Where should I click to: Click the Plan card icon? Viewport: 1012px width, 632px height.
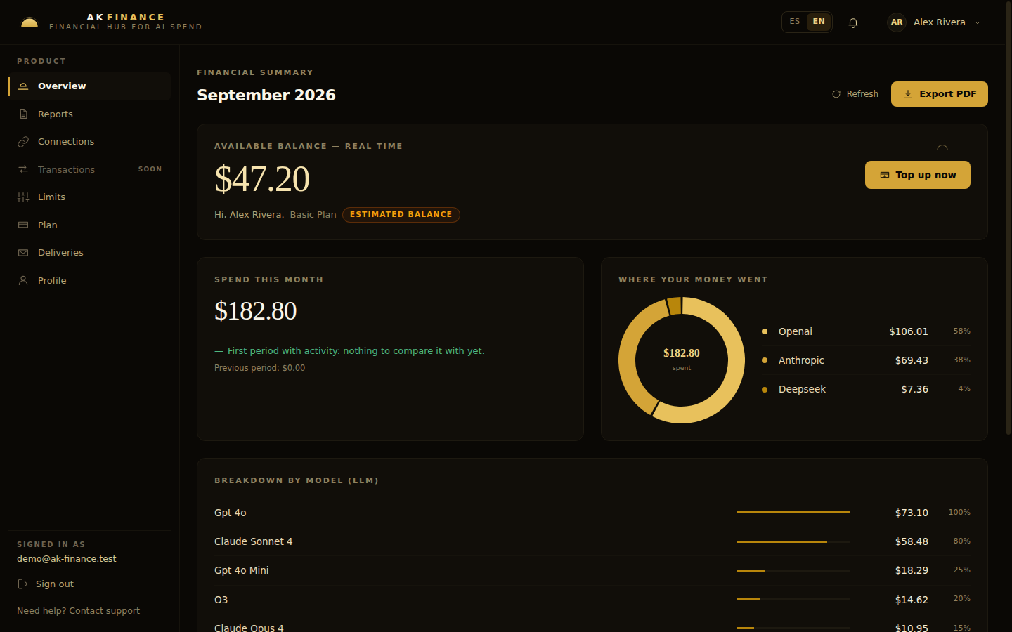click(23, 225)
